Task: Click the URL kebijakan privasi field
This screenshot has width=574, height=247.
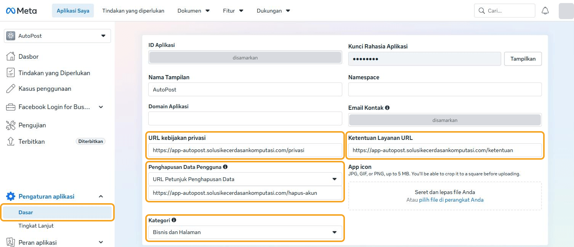Action: (x=245, y=150)
